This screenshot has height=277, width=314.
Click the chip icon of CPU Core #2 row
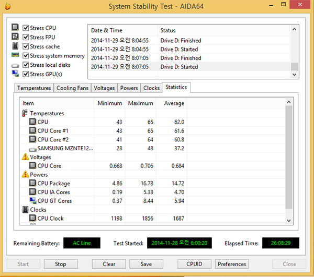32,139
